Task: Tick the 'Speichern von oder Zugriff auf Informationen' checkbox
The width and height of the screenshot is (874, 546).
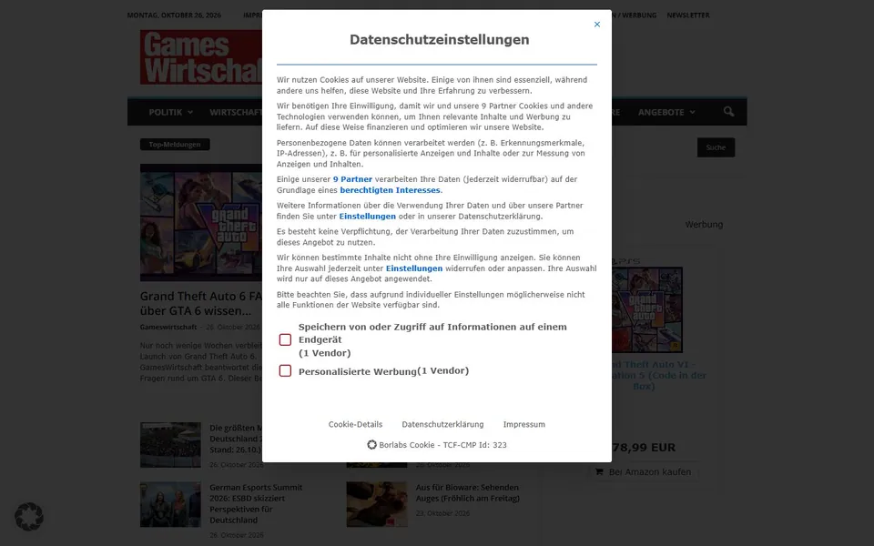Action: pos(285,339)
